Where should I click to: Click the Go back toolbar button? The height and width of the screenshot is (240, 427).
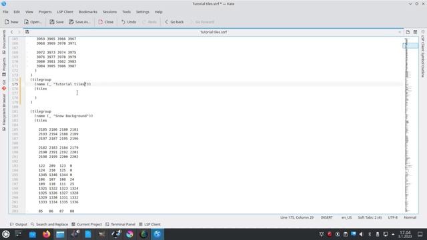tap(174, 22)
